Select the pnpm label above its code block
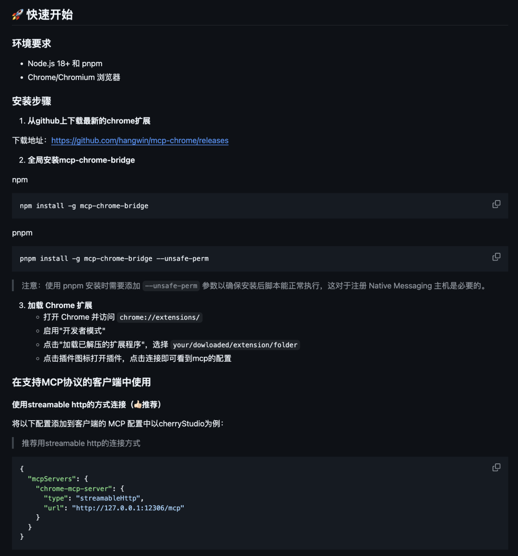The width and height of the screenshot is (518, 556). click(x=22, y=233)
